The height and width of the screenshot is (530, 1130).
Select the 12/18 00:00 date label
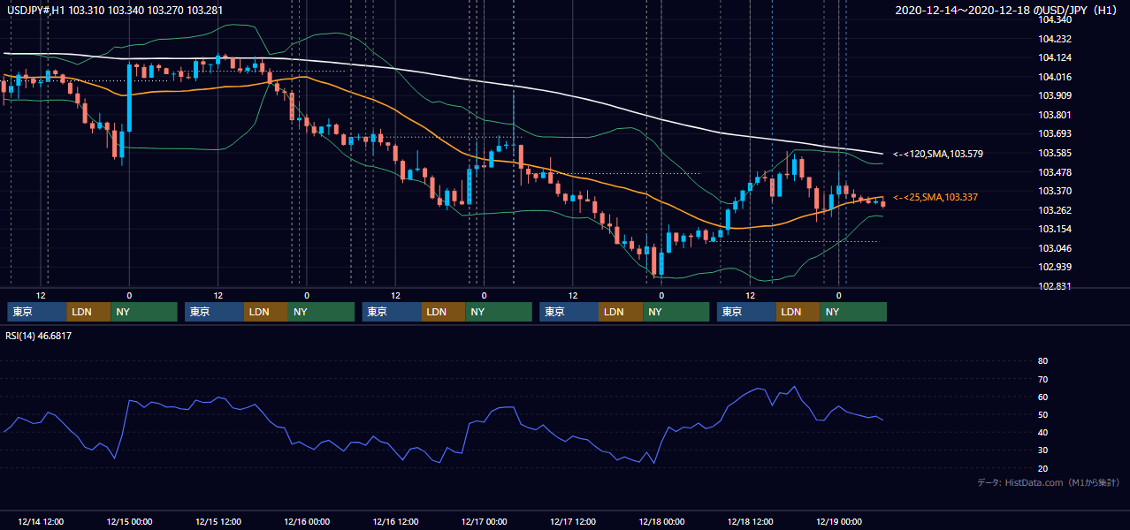(x=661, y=521)
